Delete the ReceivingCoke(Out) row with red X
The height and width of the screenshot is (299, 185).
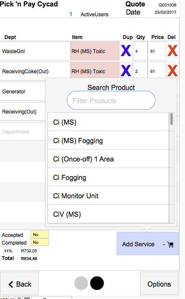(173, 71)
